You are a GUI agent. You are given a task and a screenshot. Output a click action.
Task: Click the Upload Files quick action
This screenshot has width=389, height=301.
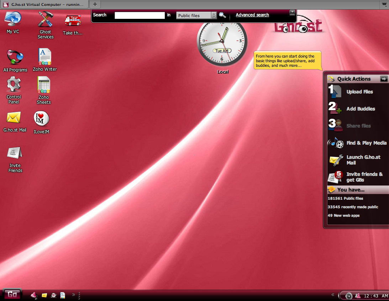pos(358,92)
